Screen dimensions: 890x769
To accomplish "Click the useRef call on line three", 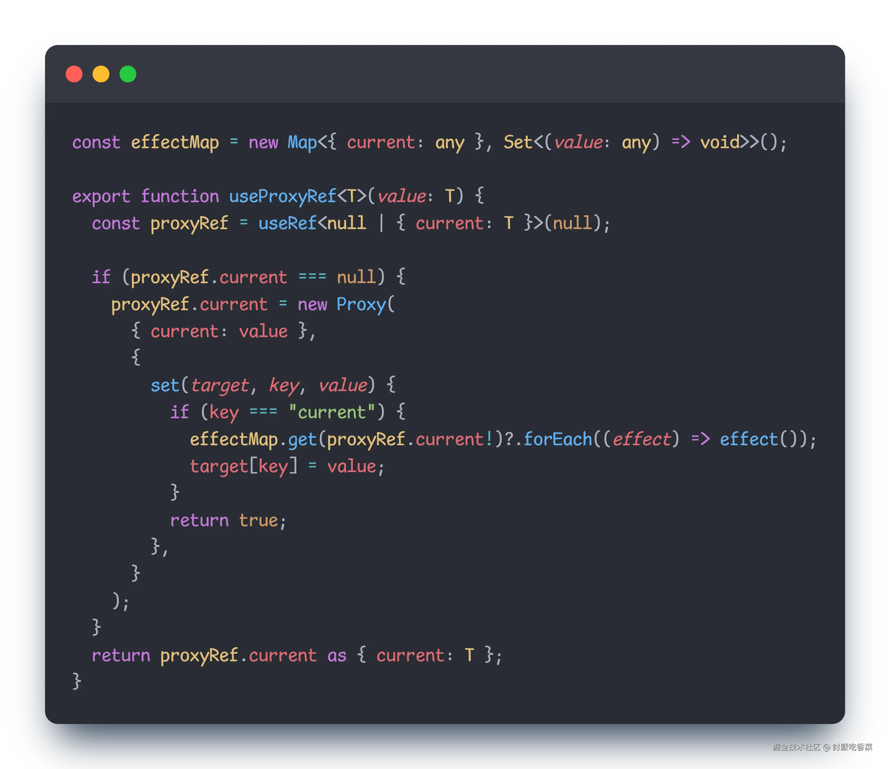I will pos(287,223).
